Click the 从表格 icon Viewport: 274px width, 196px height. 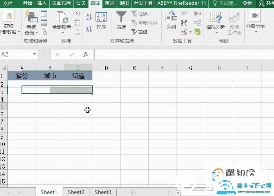tap(44, 23)
